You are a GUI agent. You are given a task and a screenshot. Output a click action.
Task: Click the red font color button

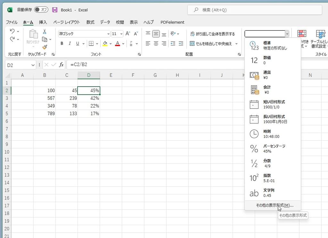click(118, 44)
